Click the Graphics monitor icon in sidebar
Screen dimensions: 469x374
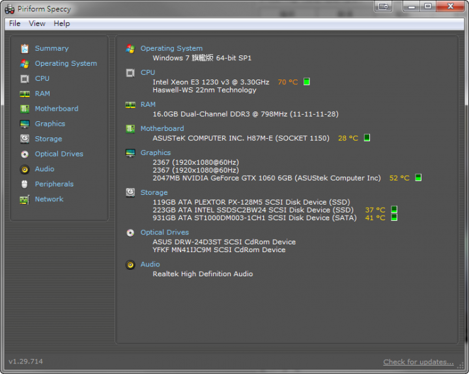click(x=25, y=124)
